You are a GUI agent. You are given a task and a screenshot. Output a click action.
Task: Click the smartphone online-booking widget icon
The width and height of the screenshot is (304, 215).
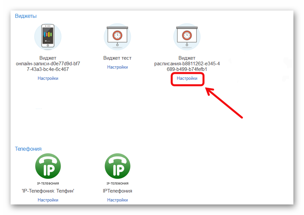(x=48, y=37)
